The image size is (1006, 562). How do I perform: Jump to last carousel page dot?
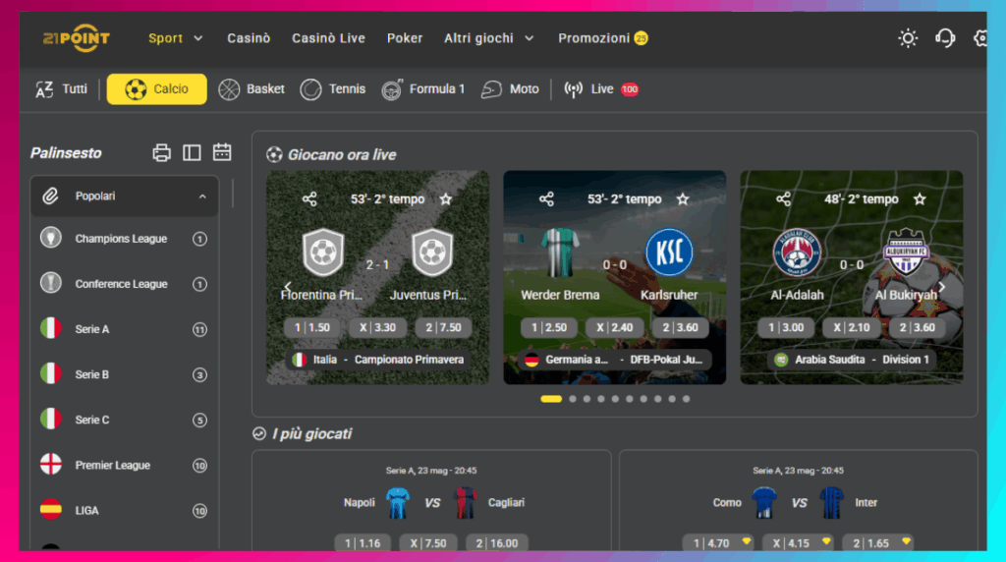coord(686,399)
